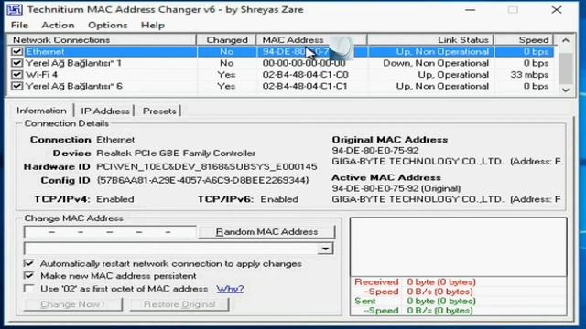
Task: Click the Original MAC Address value 94-DE-80-E0-75-92
Action: [375, 150]
